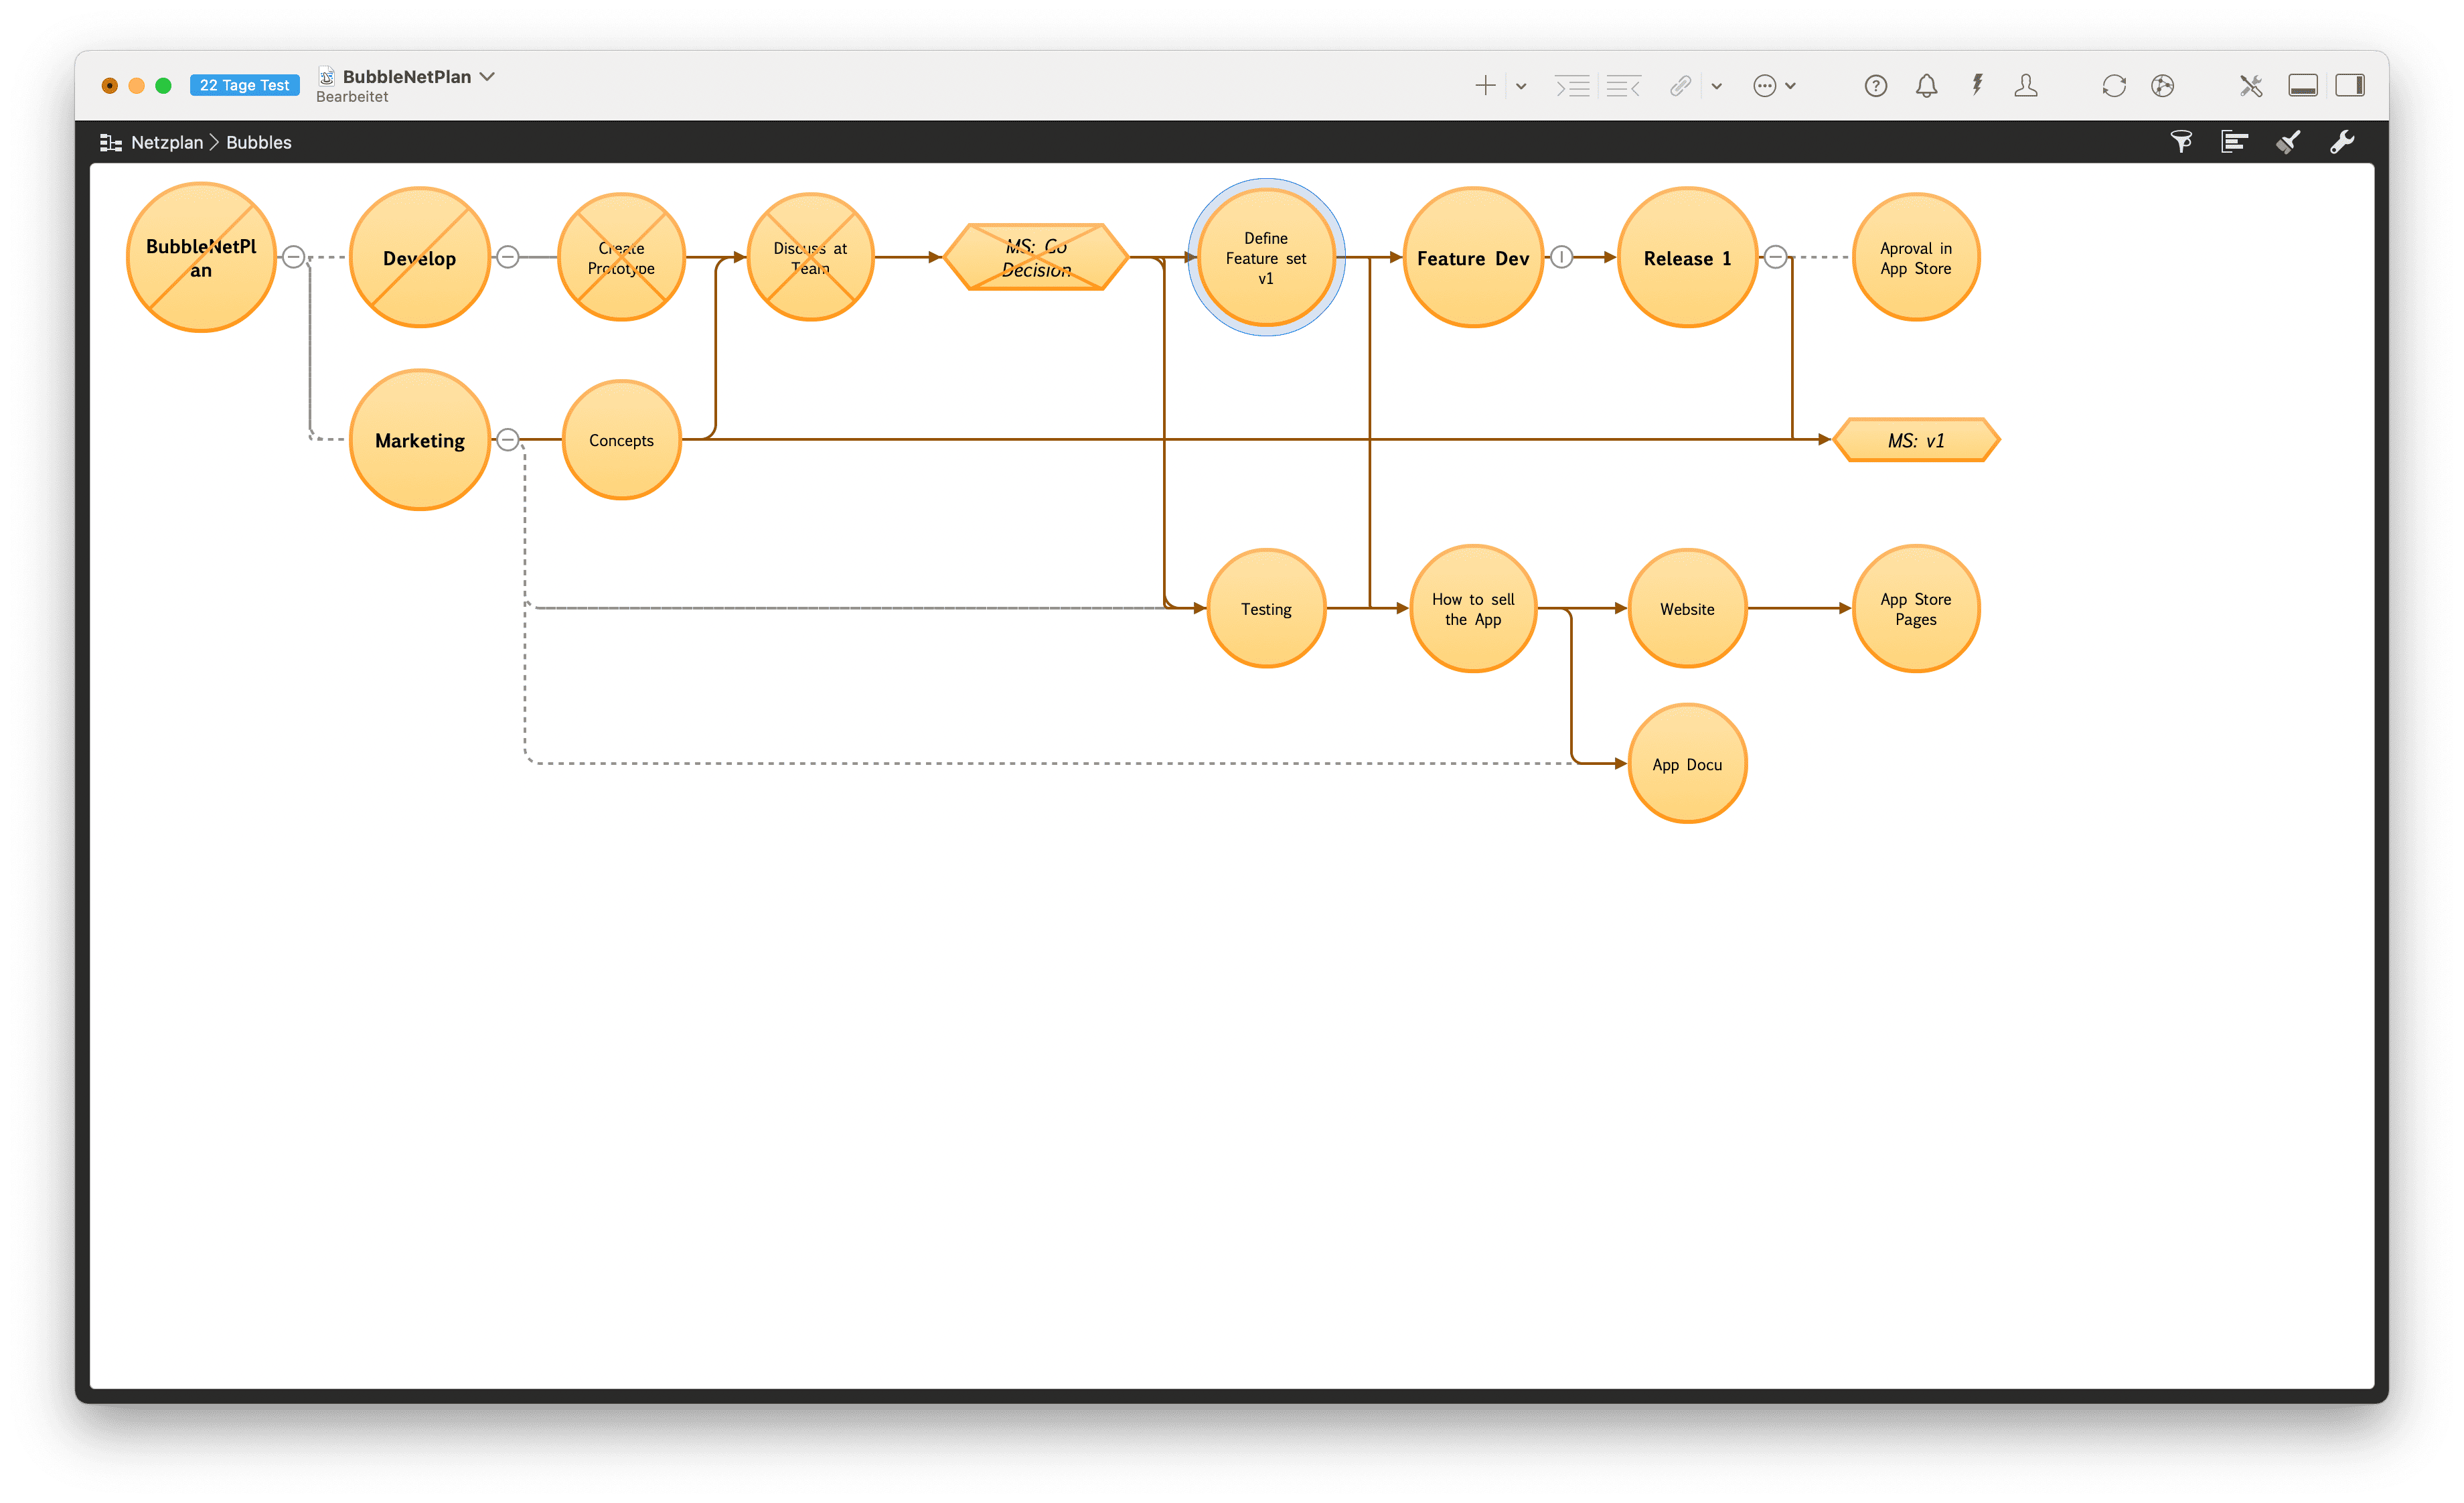Viewport: 2464px width, 1503px height.
Task: Collapse the Develop node's children
Action: point(509,256)
